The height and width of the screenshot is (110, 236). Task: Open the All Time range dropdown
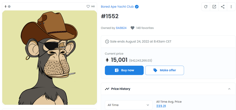coord(129,105)
